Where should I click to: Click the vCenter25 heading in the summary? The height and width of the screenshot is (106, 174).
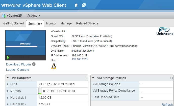click(x=58, y=31)
